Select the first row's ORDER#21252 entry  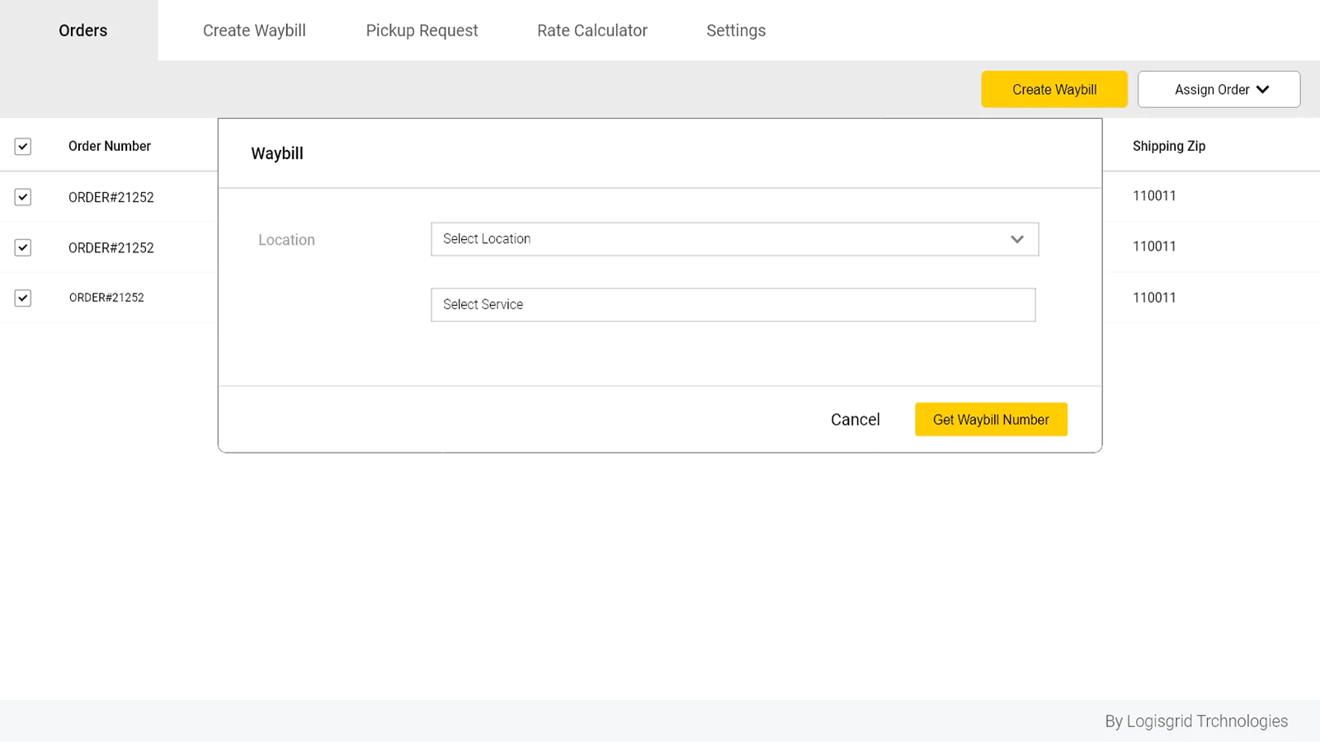point(111,198)
